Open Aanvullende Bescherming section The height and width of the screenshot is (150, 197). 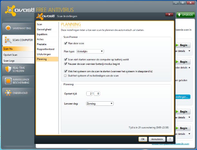click(18, 81)
